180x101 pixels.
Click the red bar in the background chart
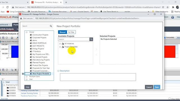pos(170,52)
